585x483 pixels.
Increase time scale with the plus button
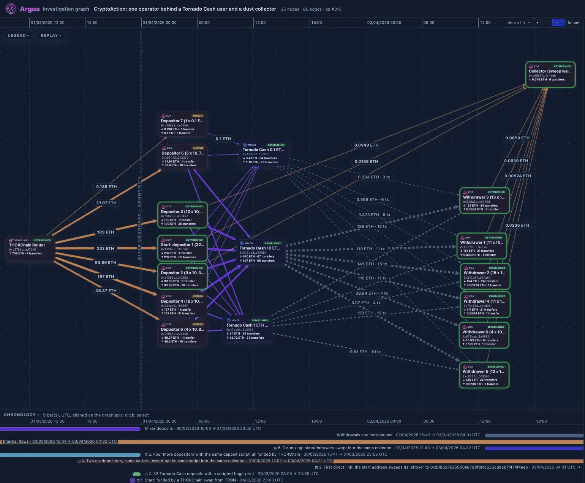point(537,23)
